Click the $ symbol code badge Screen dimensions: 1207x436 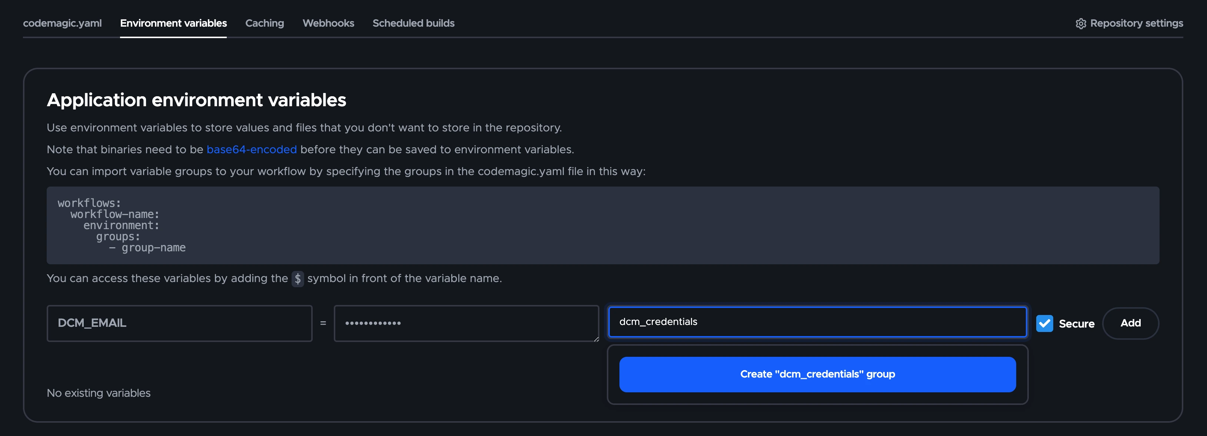point(297,279)
